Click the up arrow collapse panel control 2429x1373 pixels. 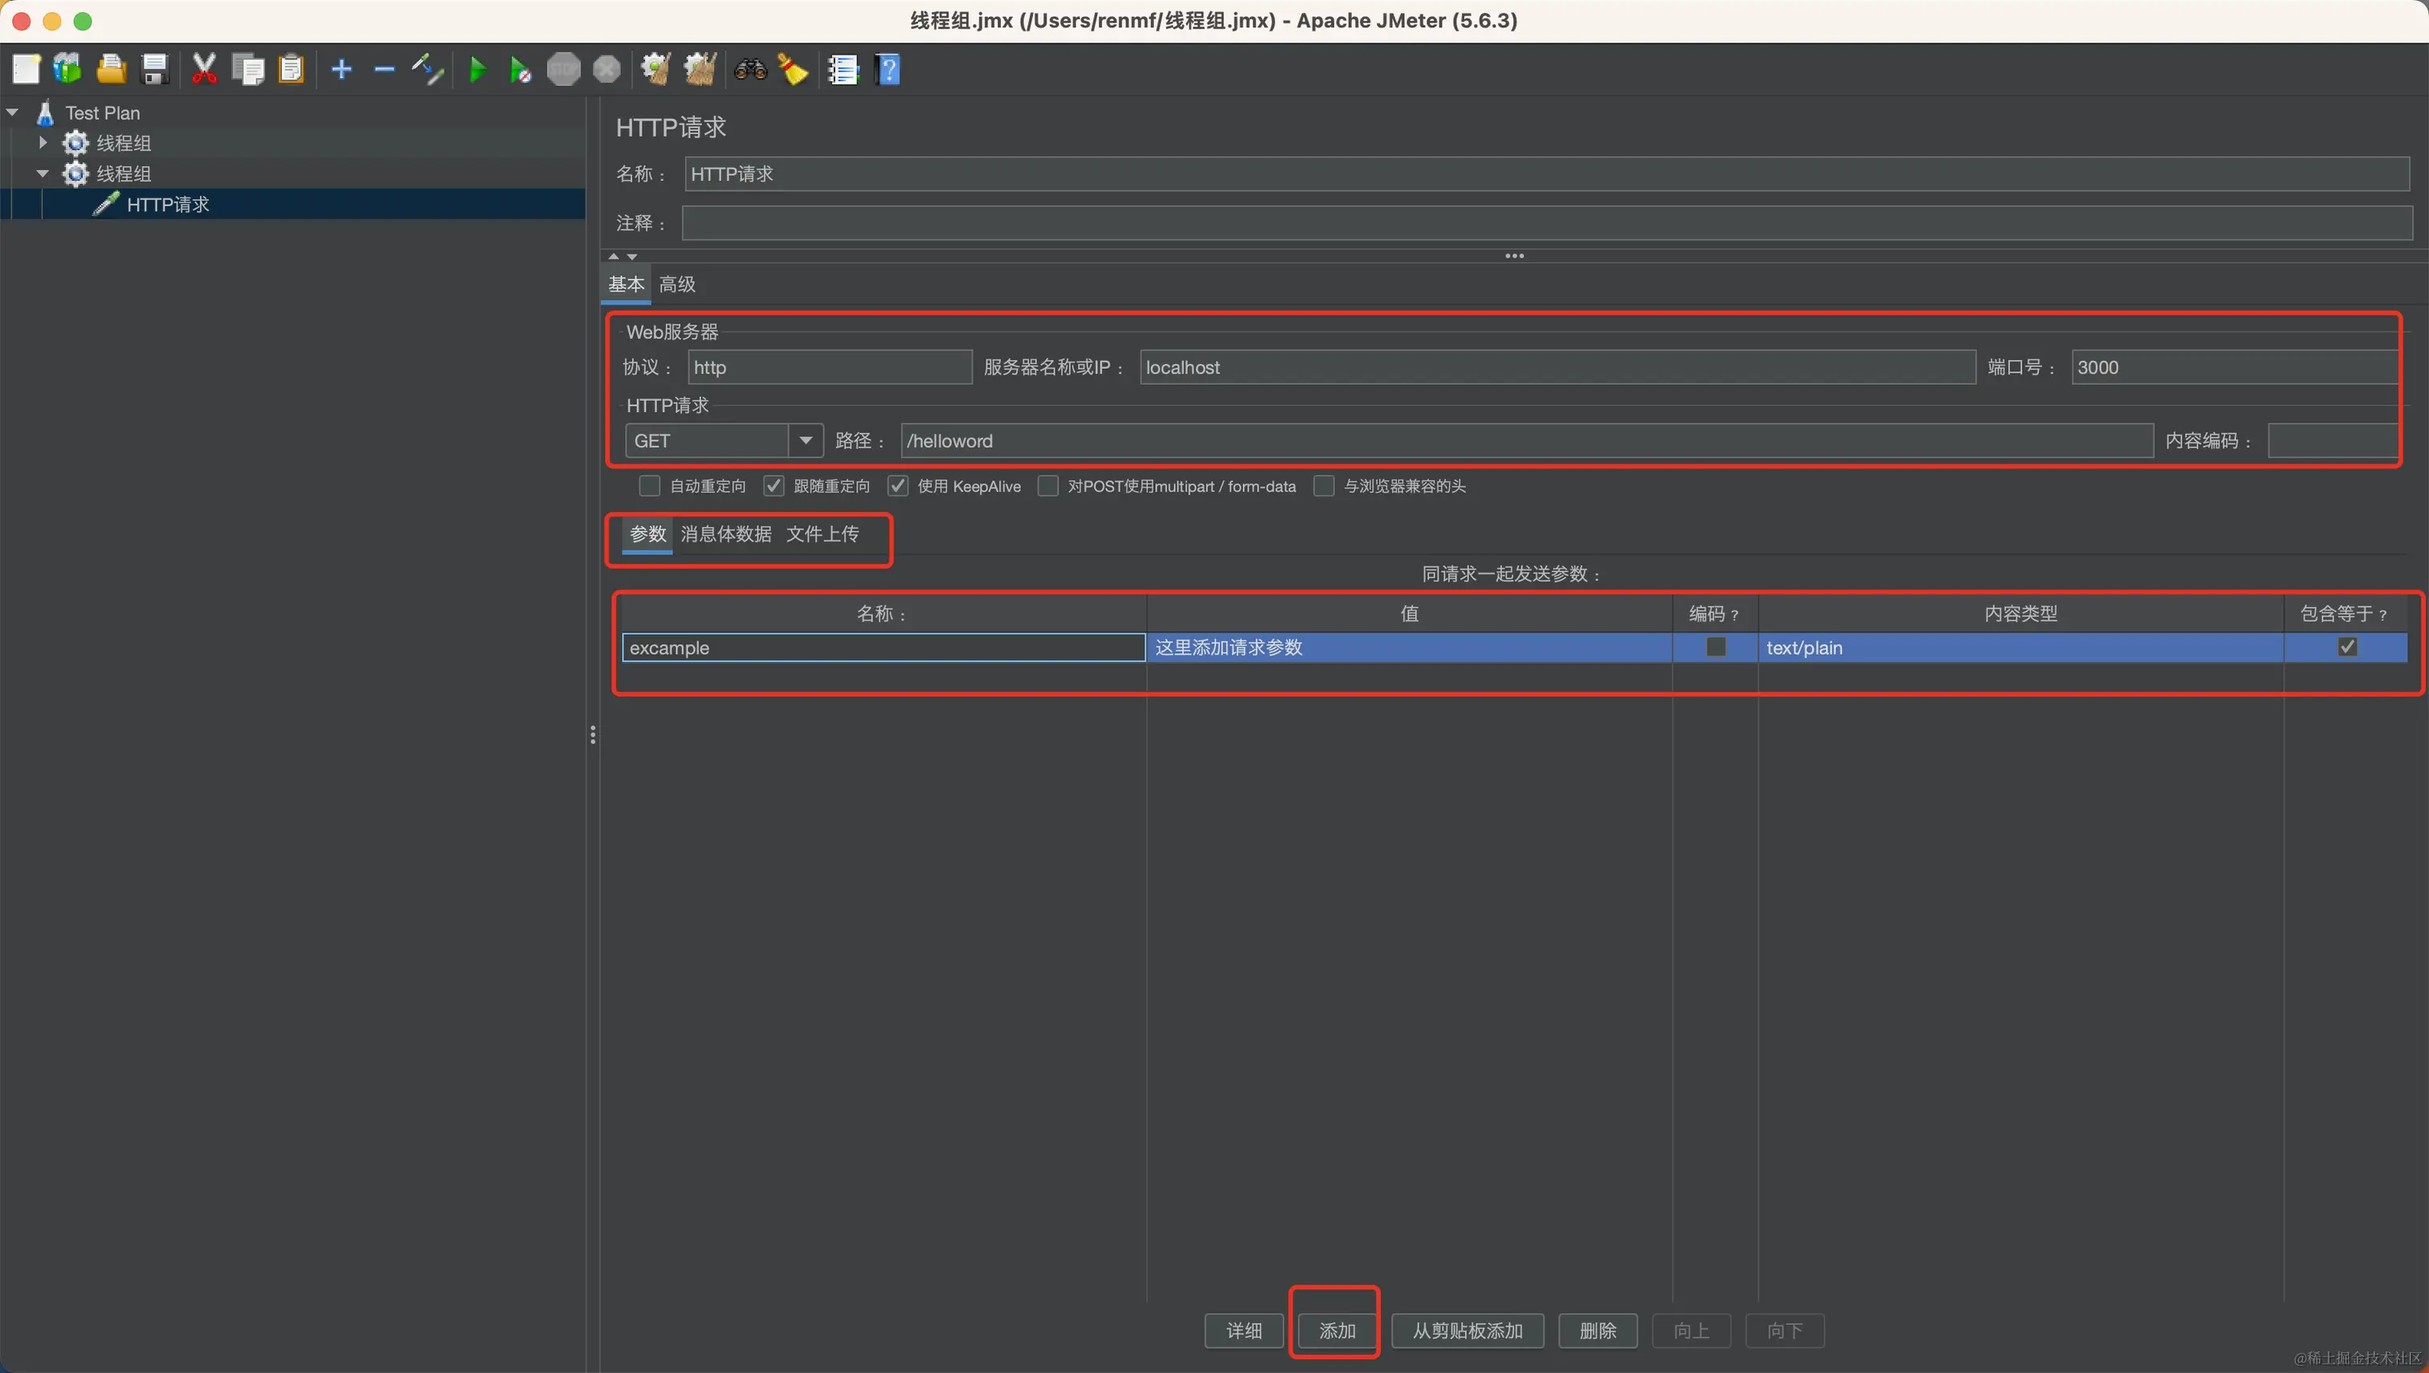614,256
